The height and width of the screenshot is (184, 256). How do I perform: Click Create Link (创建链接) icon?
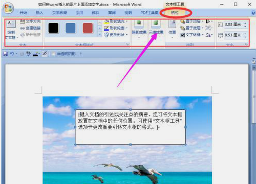tap(22, 28)
